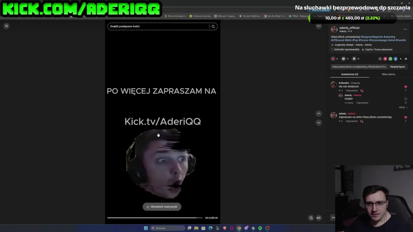413x232 pixels.
Task: Open more sharing options arrow
Action: 406,59
